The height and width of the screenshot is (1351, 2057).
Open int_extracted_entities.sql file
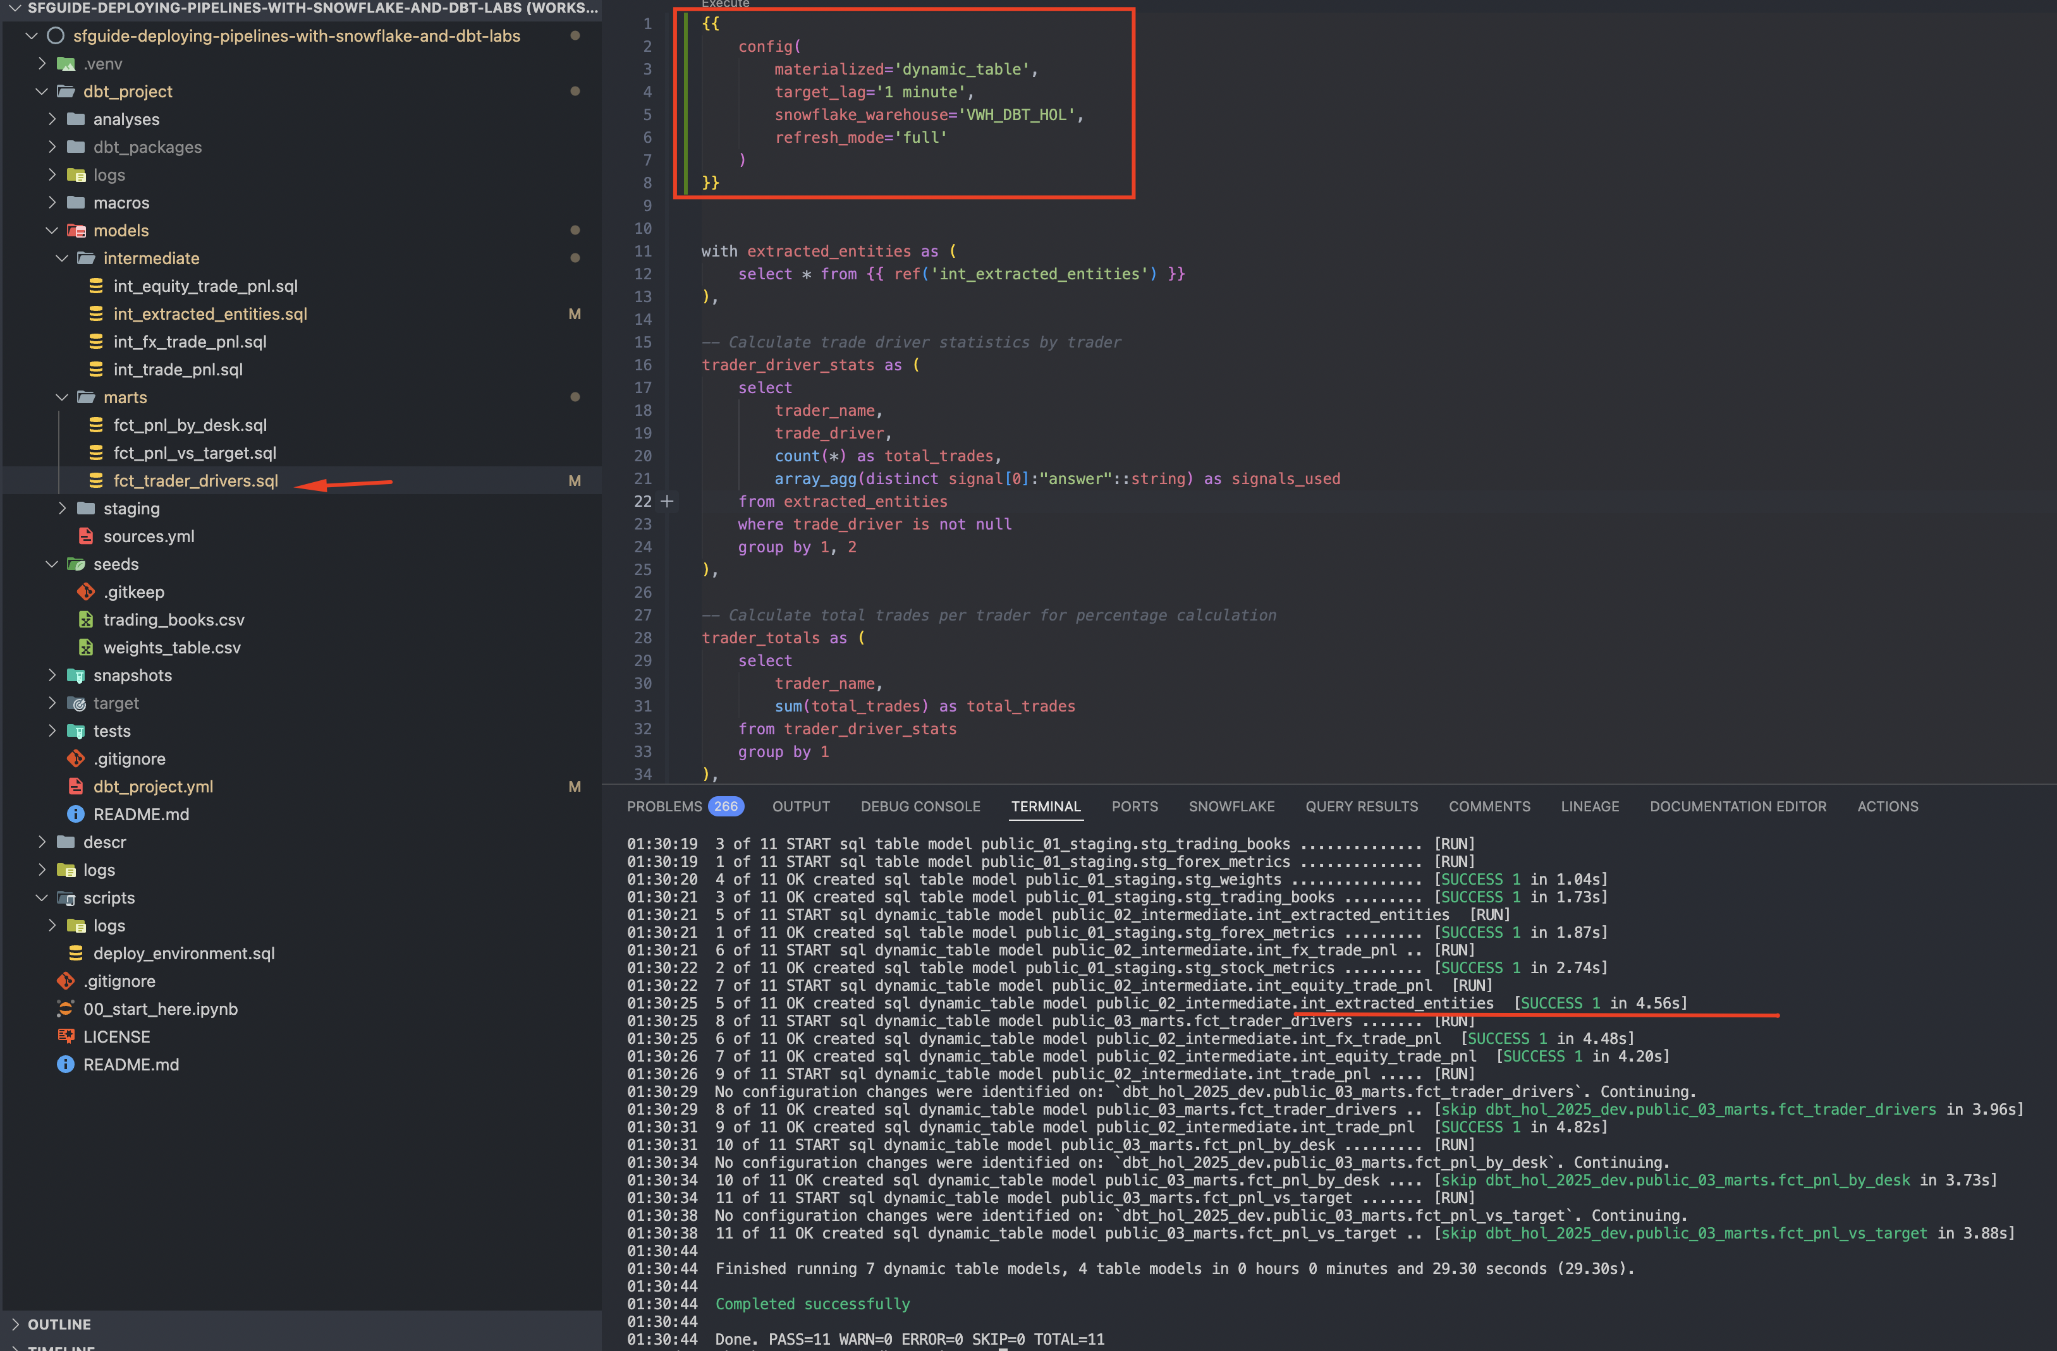210,313
